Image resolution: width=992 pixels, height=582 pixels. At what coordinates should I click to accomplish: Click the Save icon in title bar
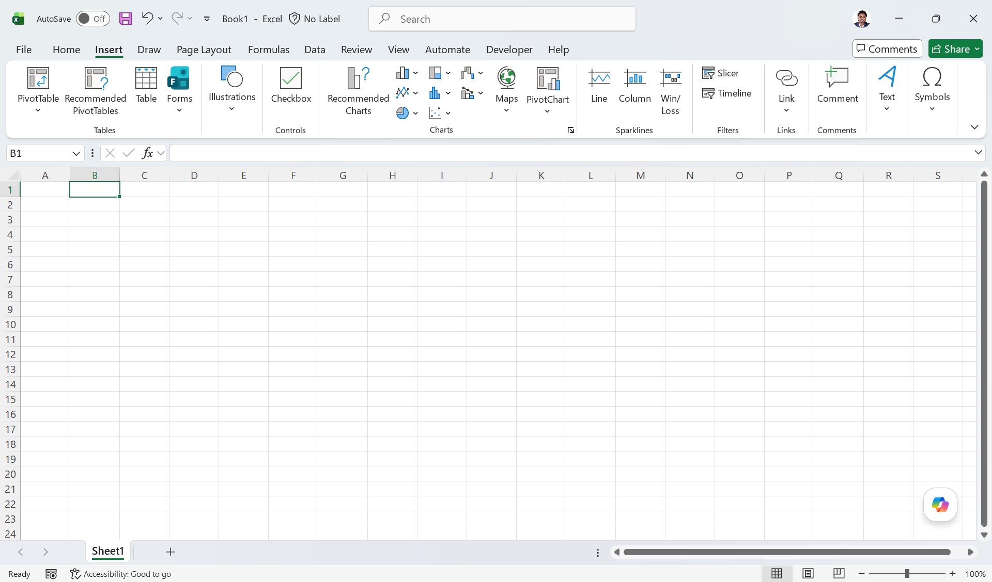click(x=125, y=19)
